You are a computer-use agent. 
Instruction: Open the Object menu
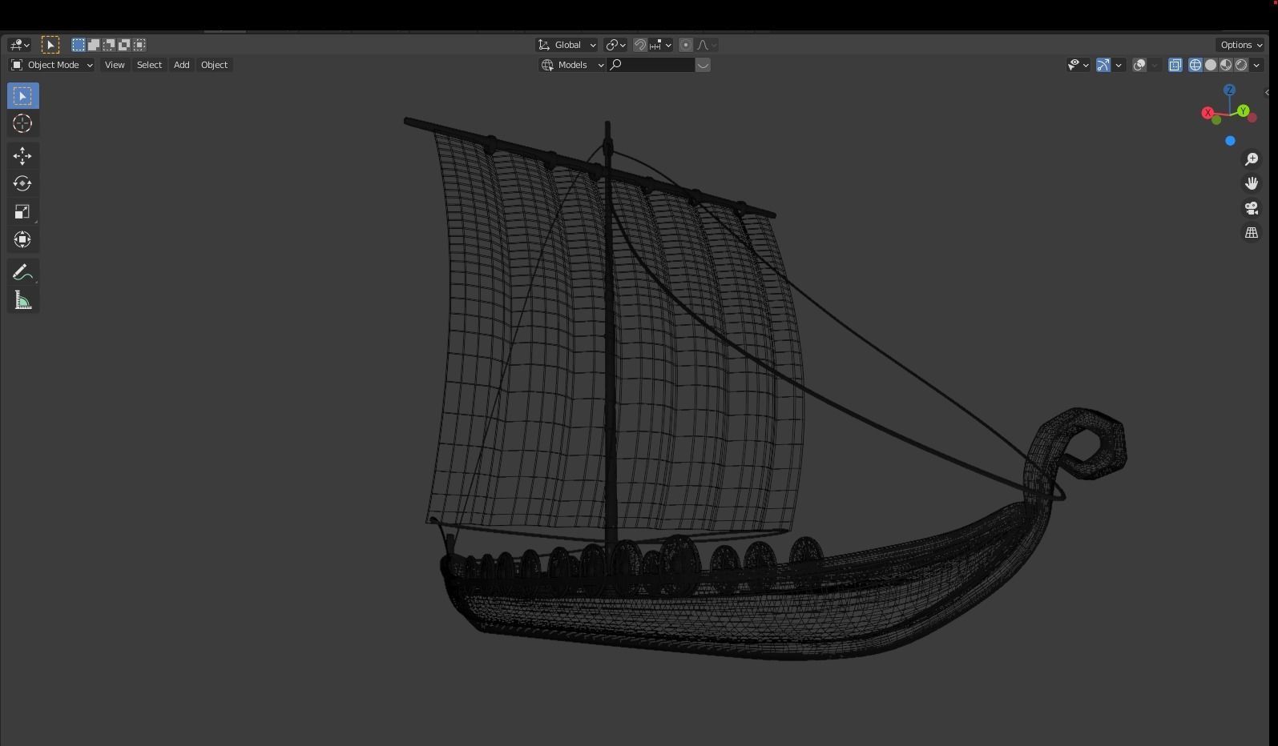214,65
